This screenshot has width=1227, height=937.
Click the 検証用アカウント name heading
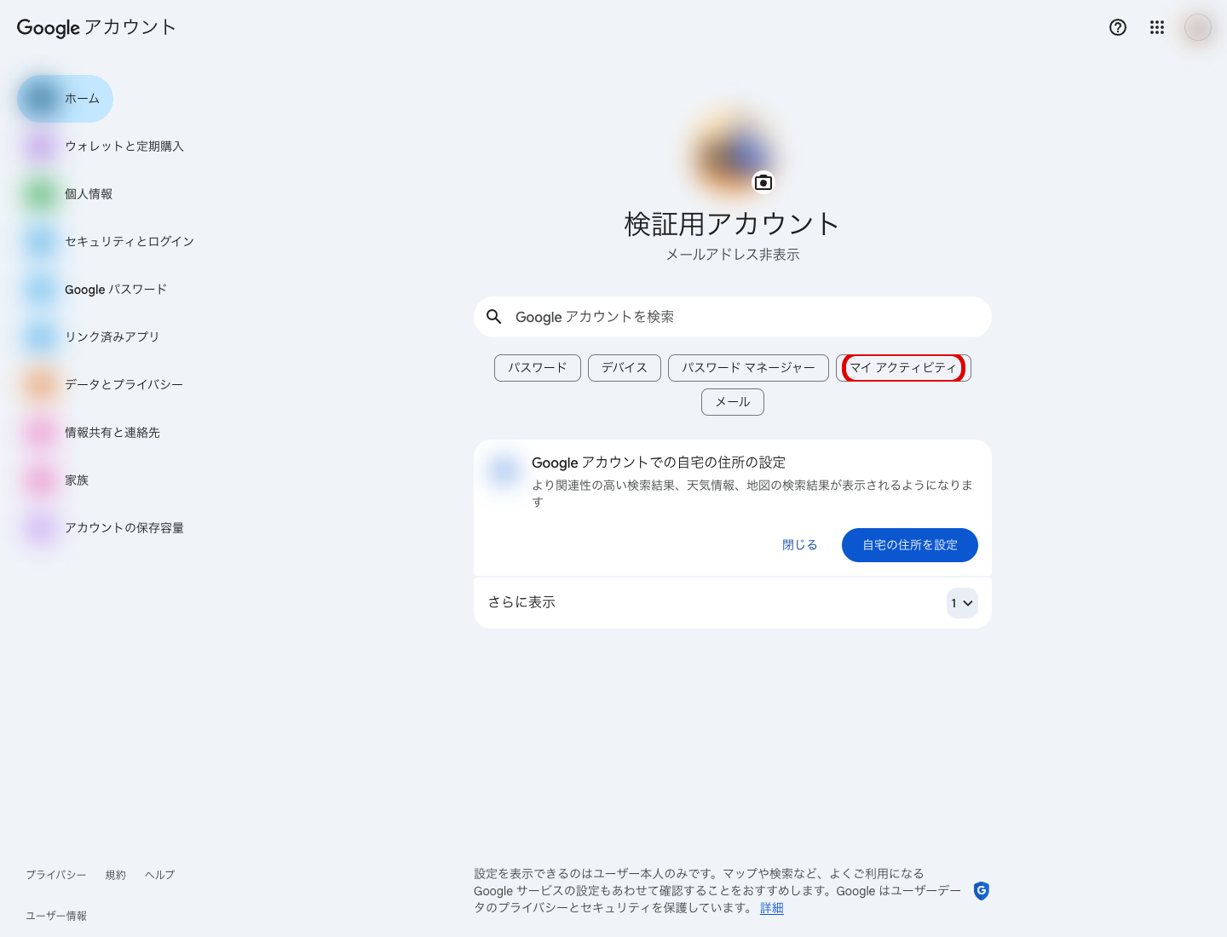tap(733, 224)
